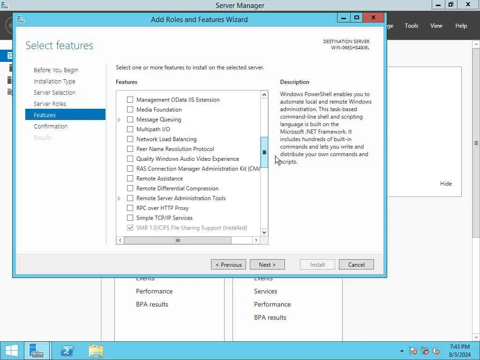Tick Remote Server Administration Tools checkbox
This screenshot has width=480, height=360.
point(130,198)
